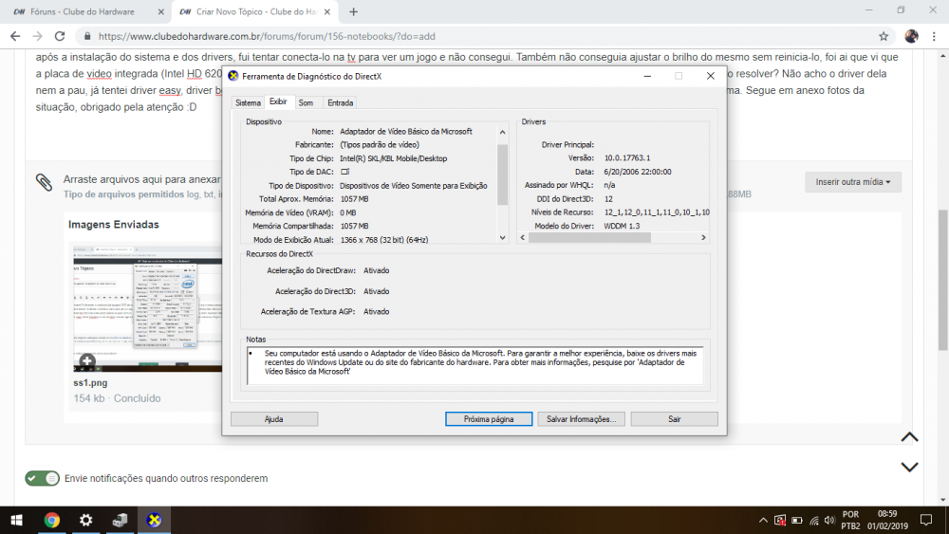
Task: Click the plus icon on ss1.png thumbnail
Action: pyautogui.click(x=86, y=360)
